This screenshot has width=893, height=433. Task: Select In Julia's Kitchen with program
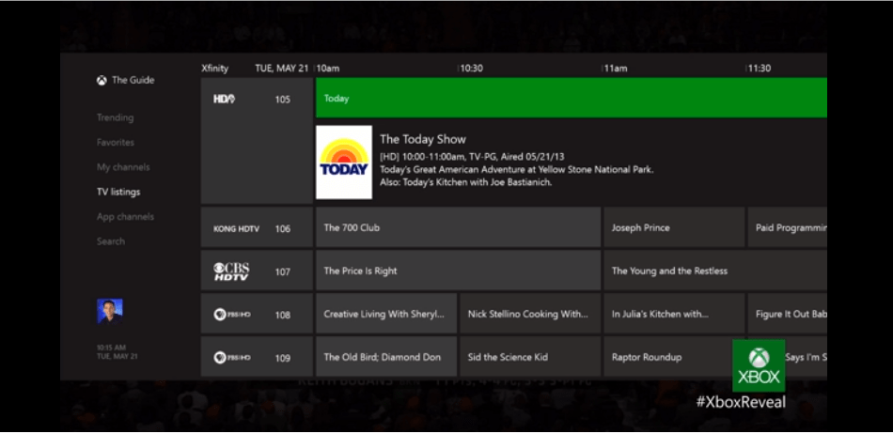[674, 314]
